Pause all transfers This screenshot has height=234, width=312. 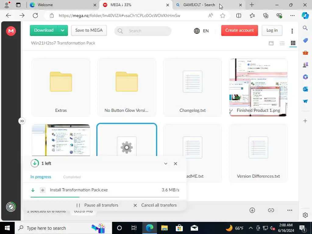pos(97,205)
